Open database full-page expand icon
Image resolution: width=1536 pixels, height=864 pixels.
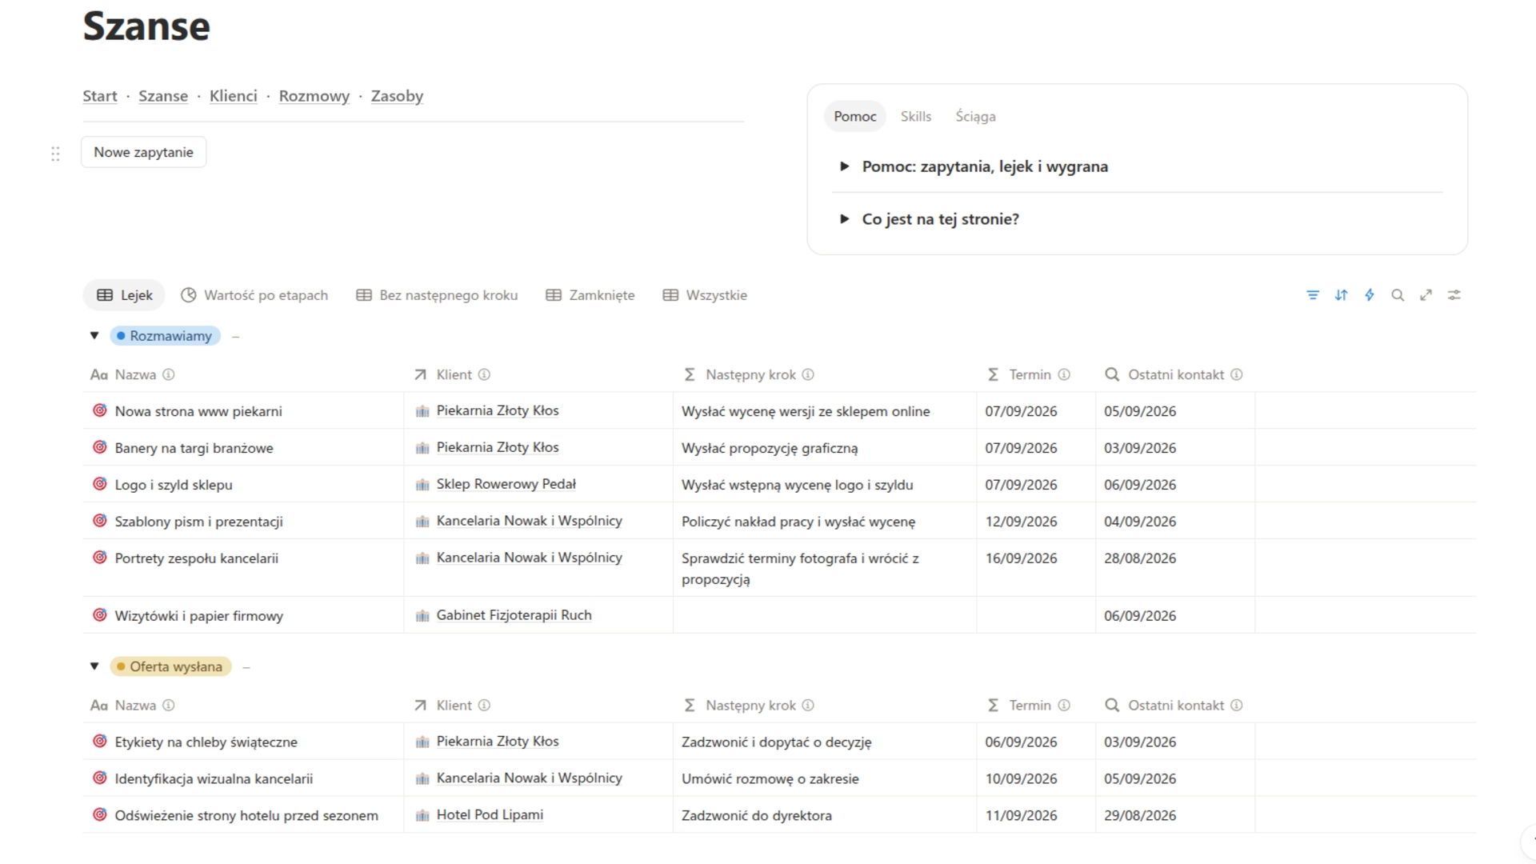[x=1426, y=295]
